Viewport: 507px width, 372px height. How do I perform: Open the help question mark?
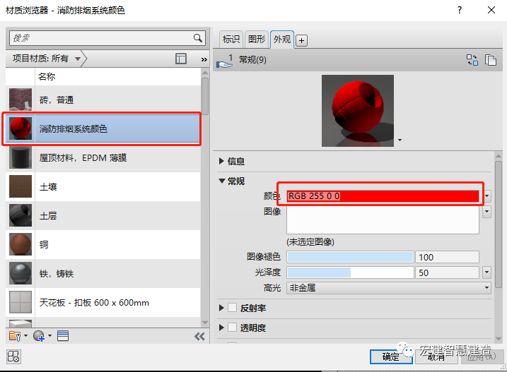coord(460,11)
